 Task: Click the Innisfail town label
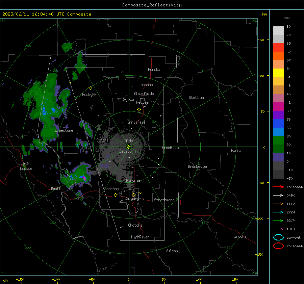[136, 122]
